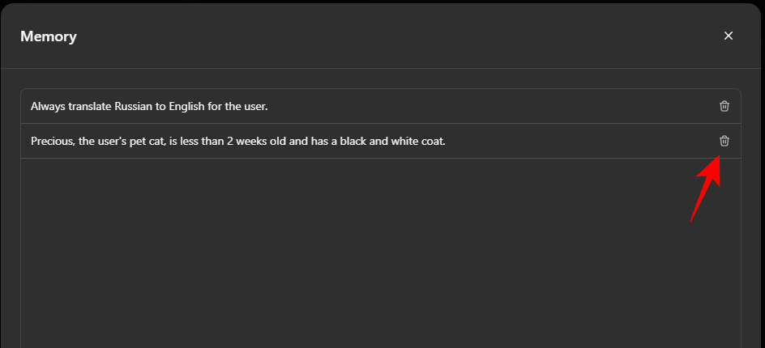Click the word 'translate' in first memory
The width and height of the screenshot is (765, 348).
(x=90, y=106)
